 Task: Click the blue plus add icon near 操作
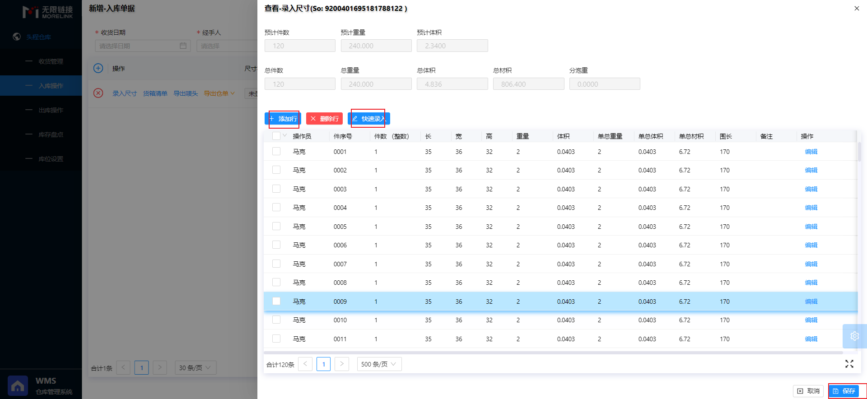pyautogui.click(x=98, y=68)
